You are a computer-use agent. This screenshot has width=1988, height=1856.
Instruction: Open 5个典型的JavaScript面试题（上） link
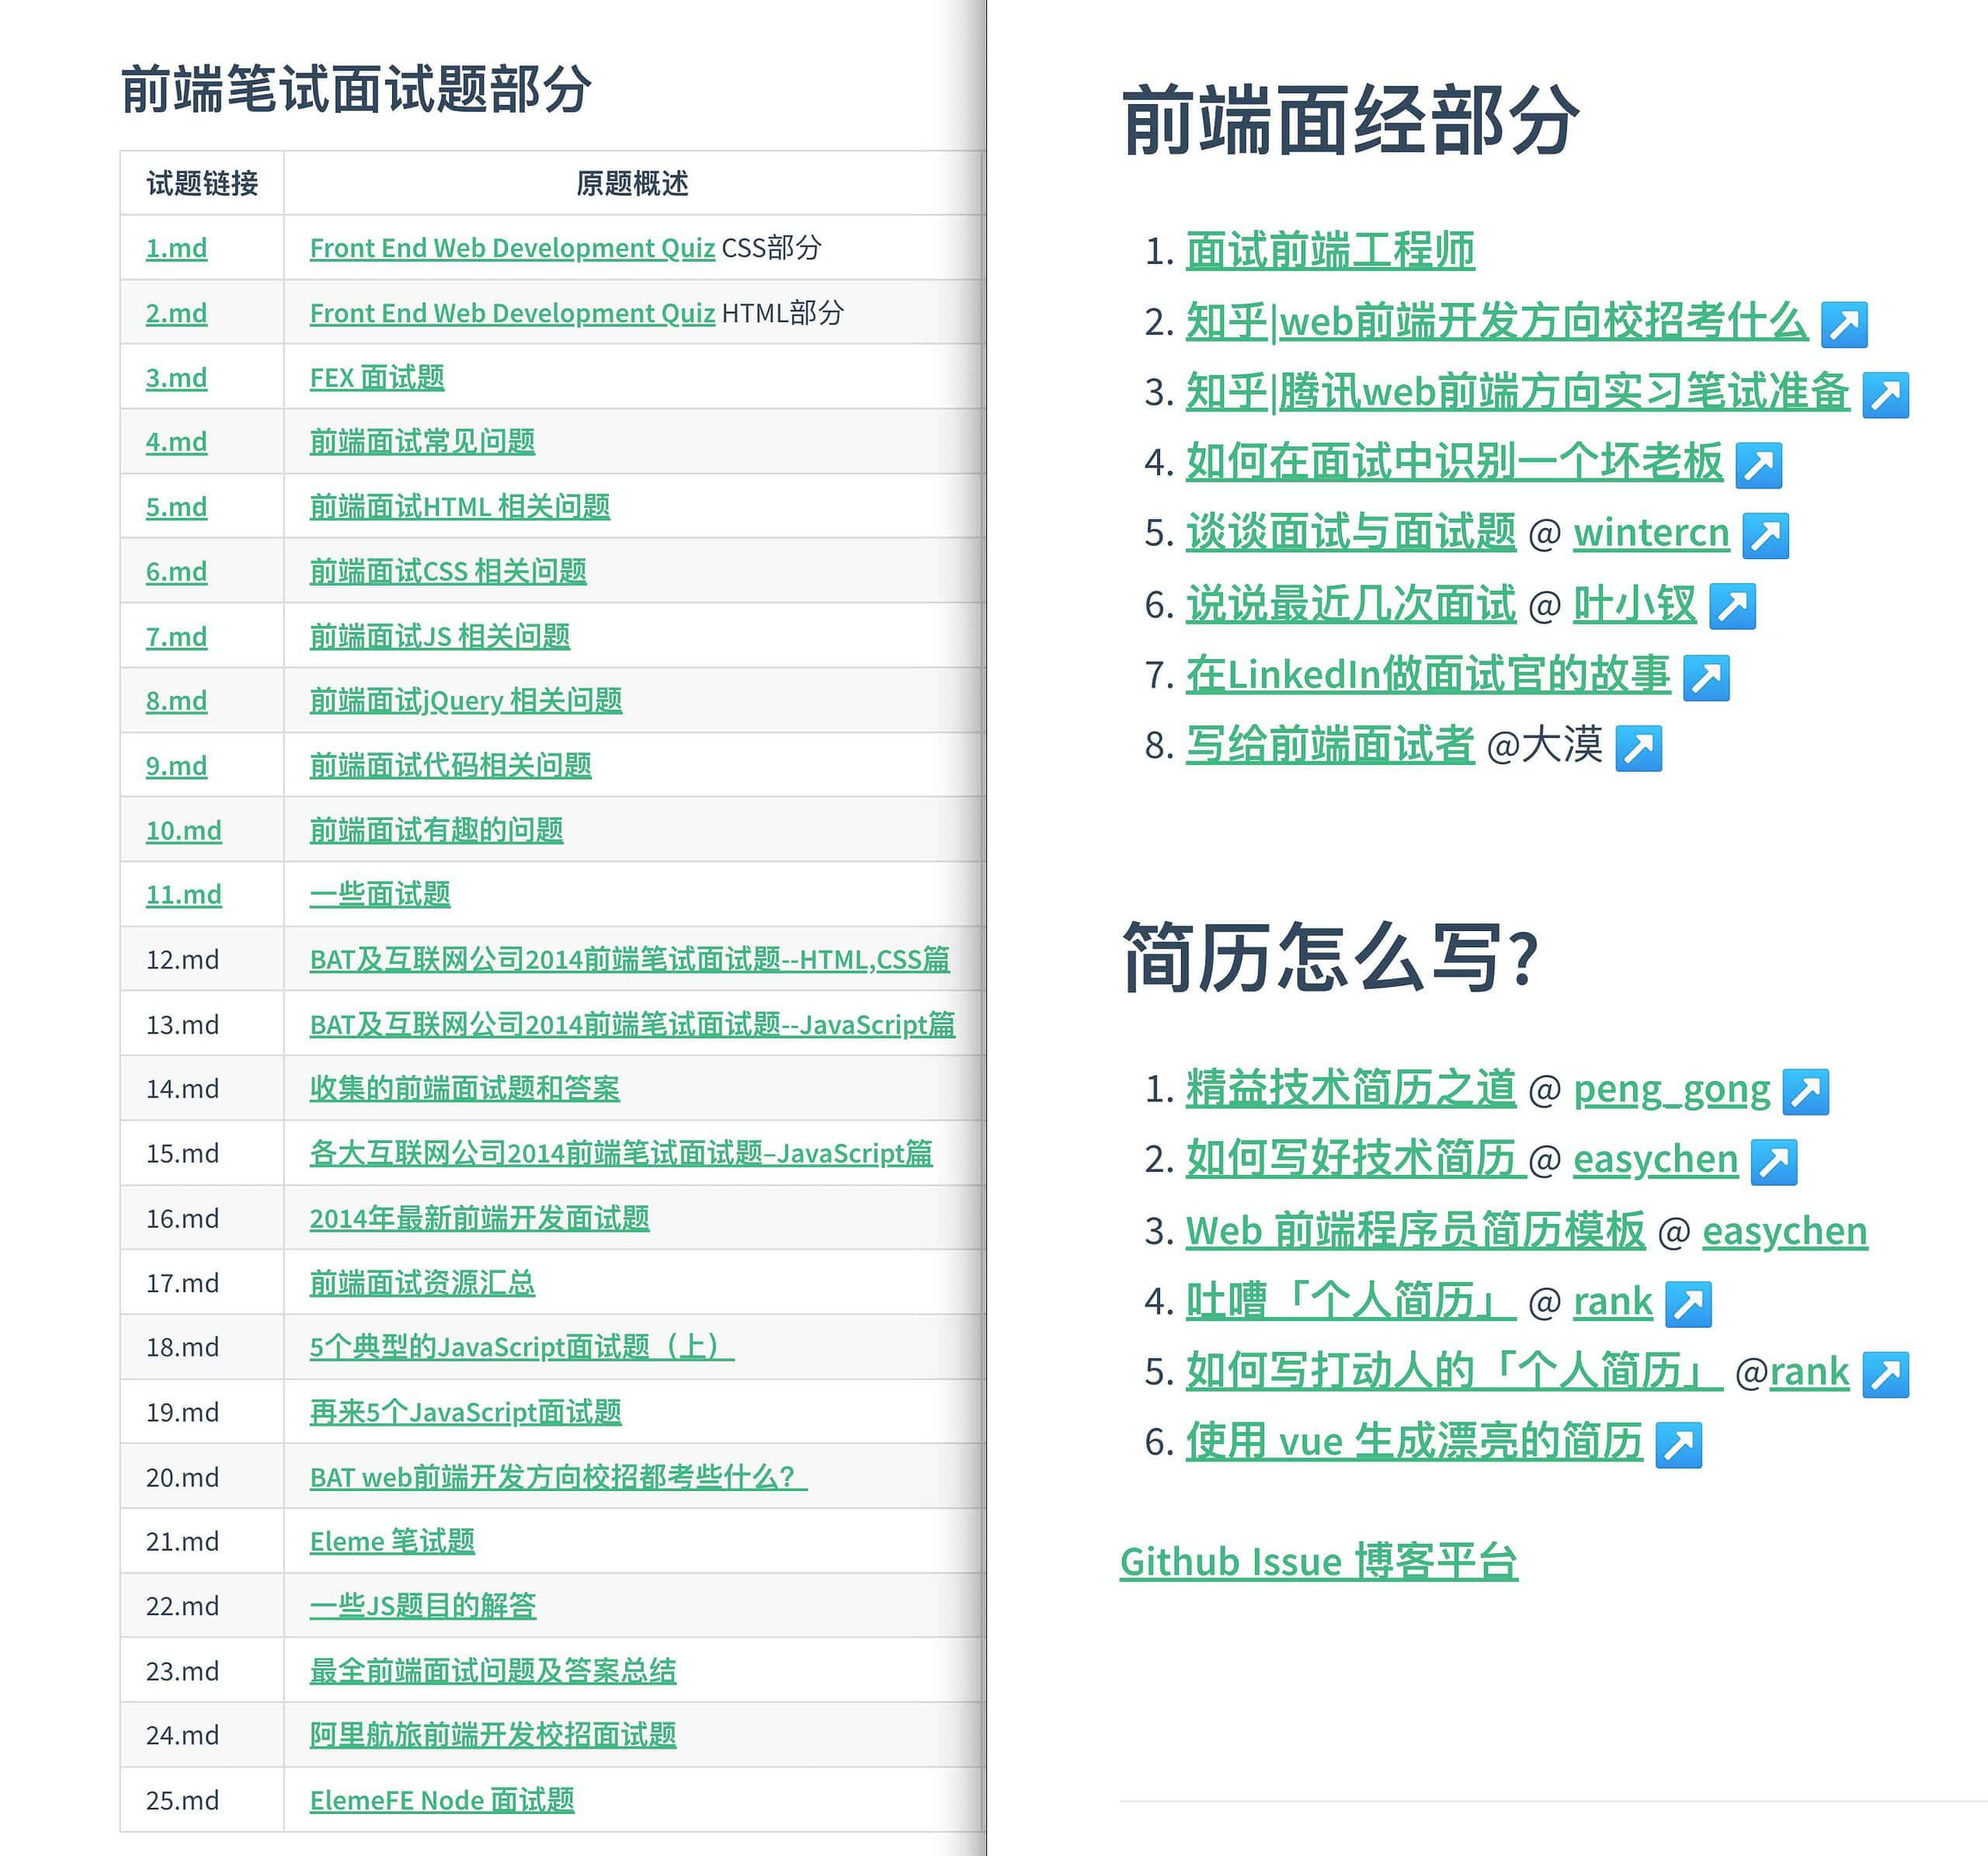coord(522,1347)
